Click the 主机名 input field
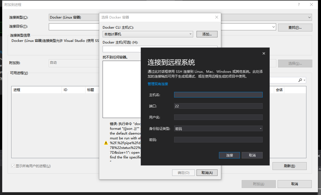 218,95
